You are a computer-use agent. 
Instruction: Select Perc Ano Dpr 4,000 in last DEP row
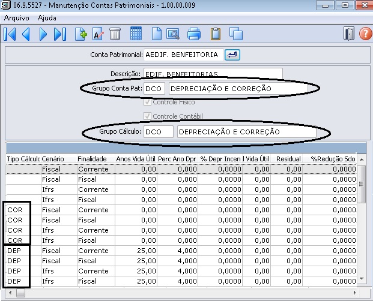[177, 281]
